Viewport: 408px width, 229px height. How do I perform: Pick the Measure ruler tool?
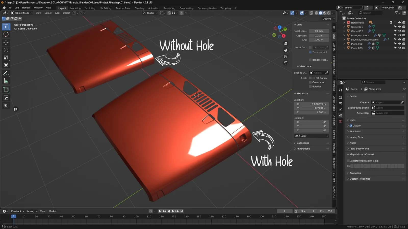coord(6,81)
